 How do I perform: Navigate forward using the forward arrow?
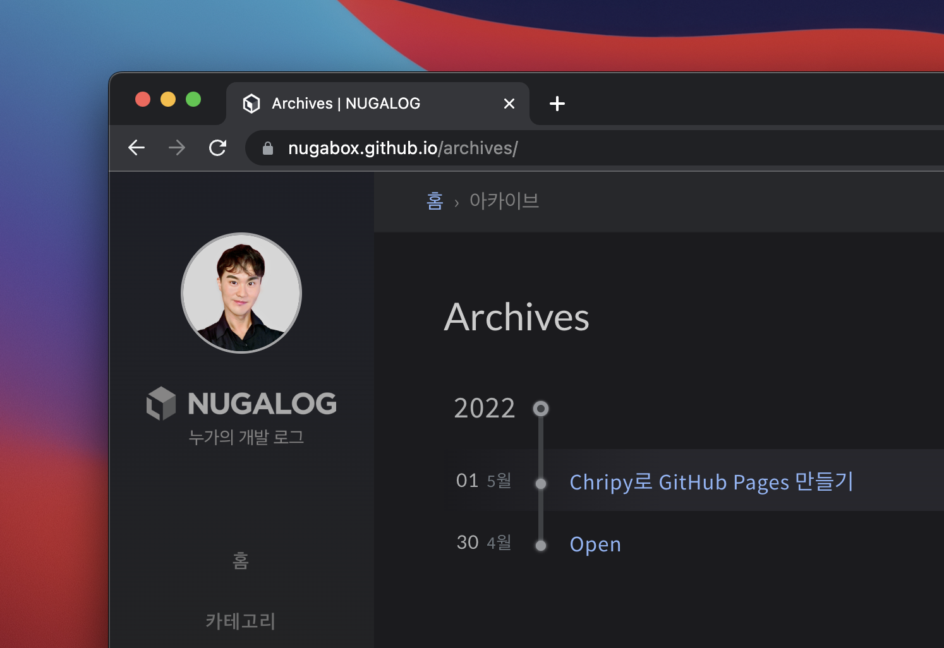[177, 147]
